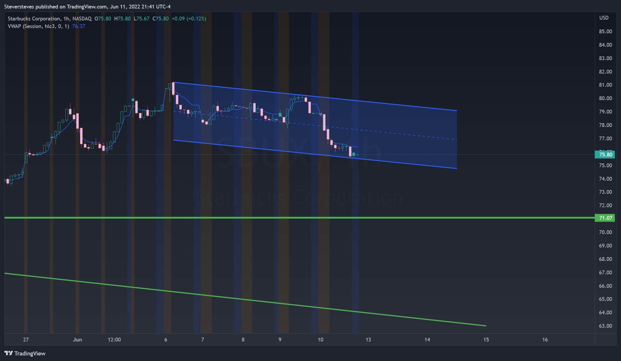621x361 pixels.
Task: Click the TradingView logo icon
Action: tap(9, 353)
